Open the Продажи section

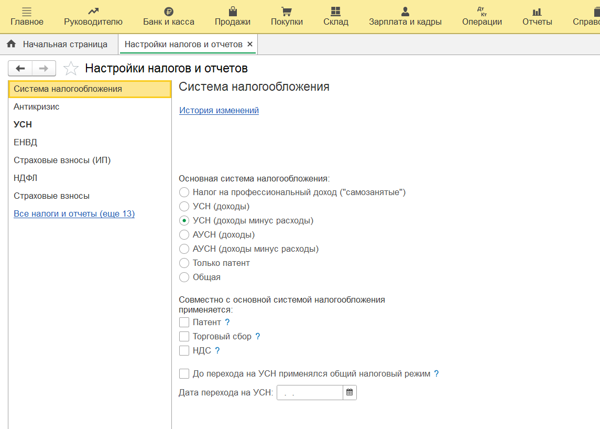(232, 16)
